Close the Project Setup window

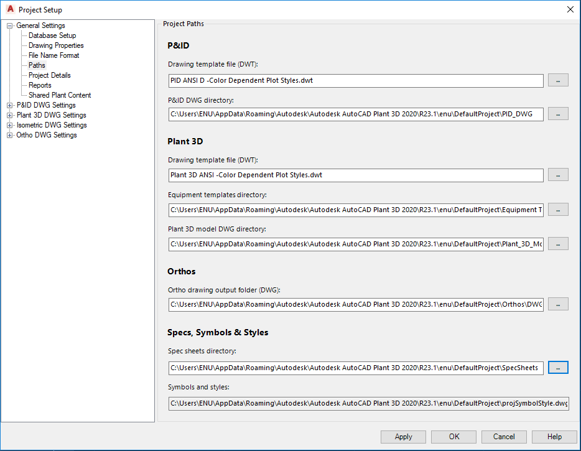pos(570,9)
